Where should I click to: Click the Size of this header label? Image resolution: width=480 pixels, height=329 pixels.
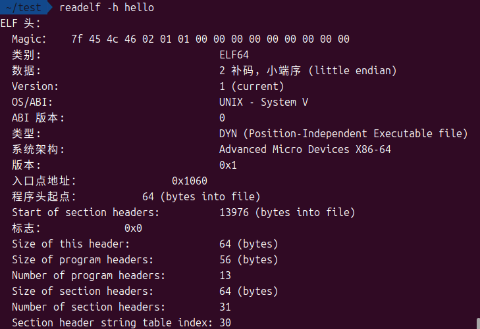coord(70,244)
